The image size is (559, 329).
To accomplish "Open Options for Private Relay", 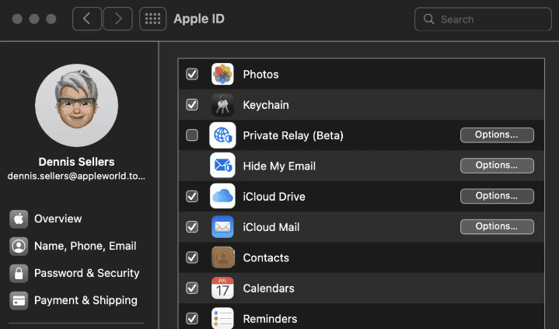I will pos(497,135).
